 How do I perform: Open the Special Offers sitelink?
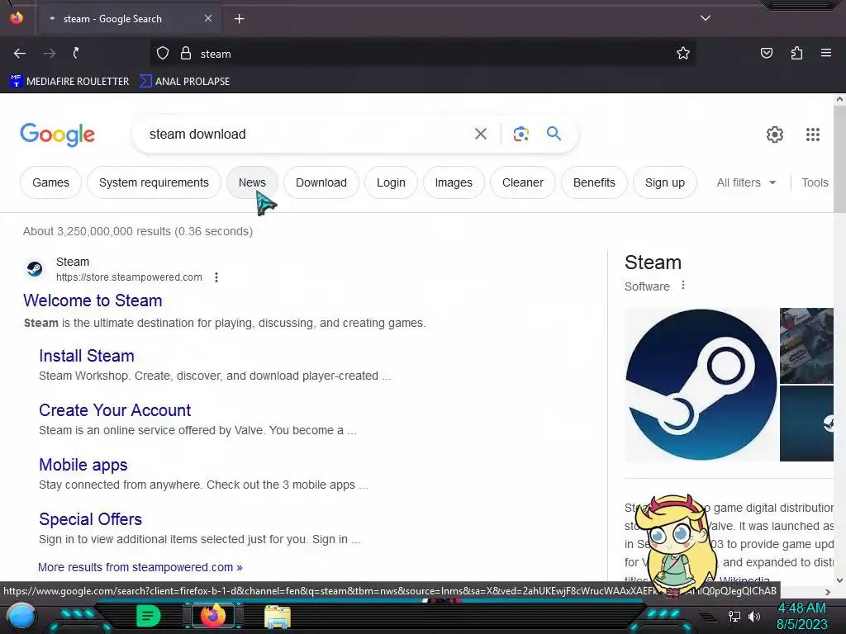pos(90,519)
